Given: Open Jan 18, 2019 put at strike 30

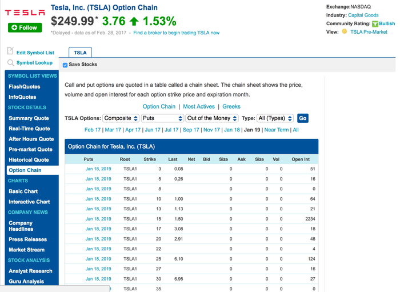Looking at the screenshot, I should tap(98, 279).
